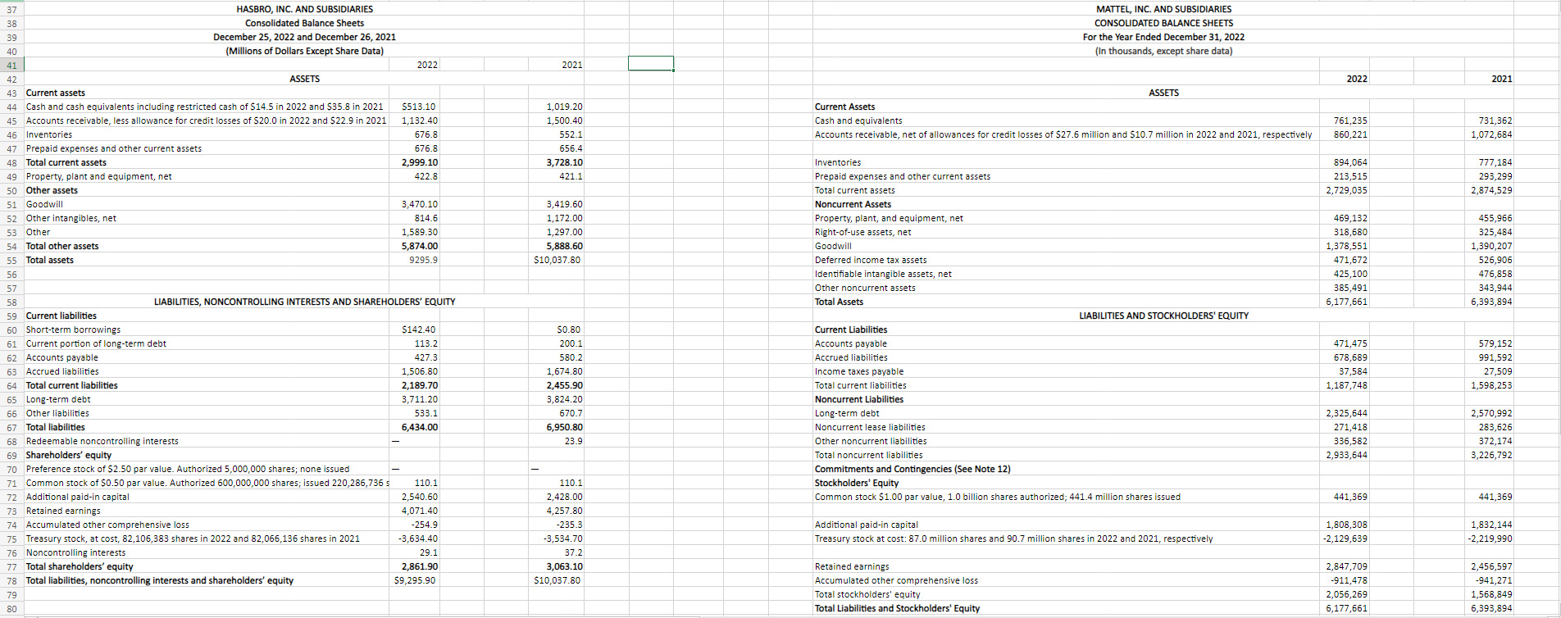Select row header 79
1561x618 pixels.
11,594
